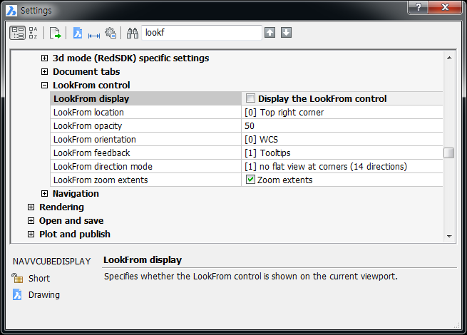Screen dimensions: 467x335
Task: Click the export settings icon
Action: [x=55, y=33]
